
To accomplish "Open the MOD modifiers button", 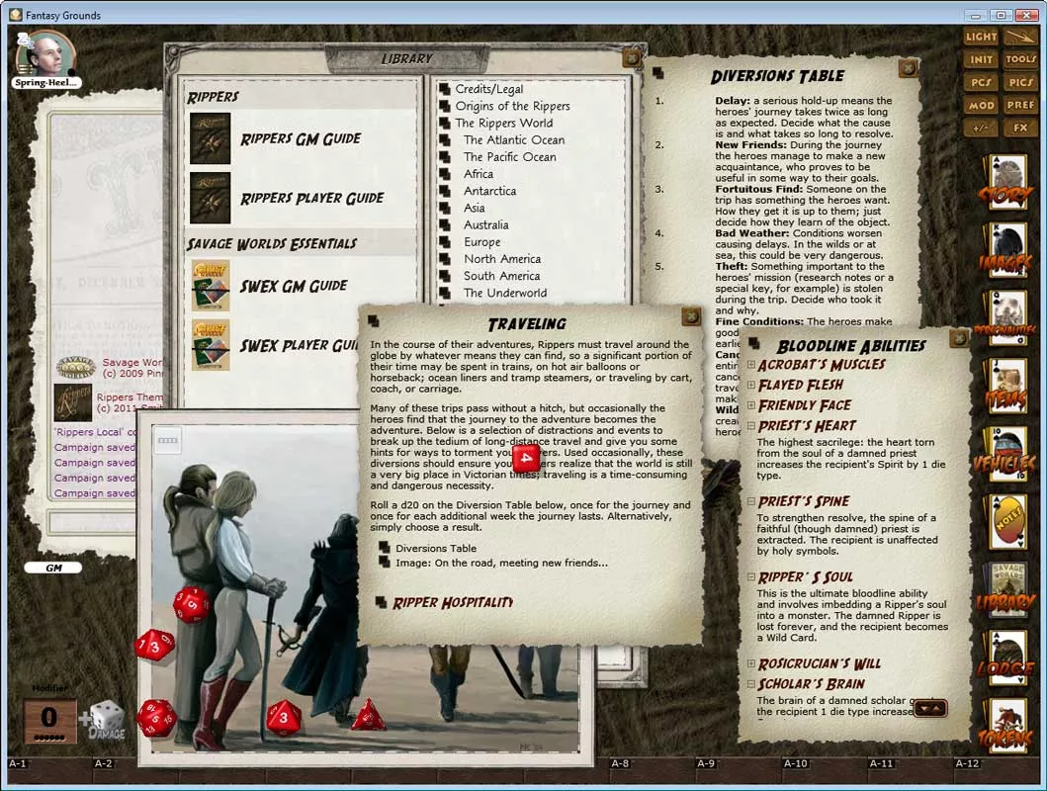I will click(x=981, y=105).
